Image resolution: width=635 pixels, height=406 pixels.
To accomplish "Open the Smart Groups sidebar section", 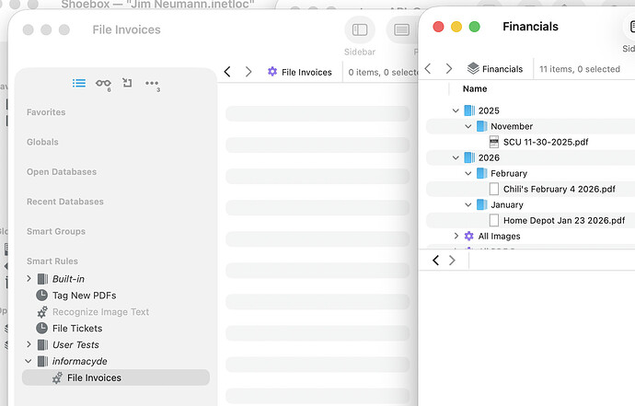I will click(x=56, y=231).
